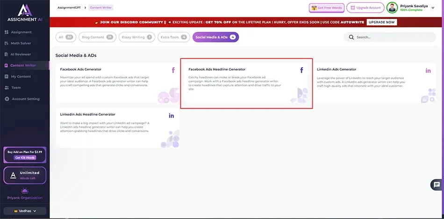Click the Facebook icon on Headline Generator card
This screenshot has width=444, height=219.
pos(301,71)
